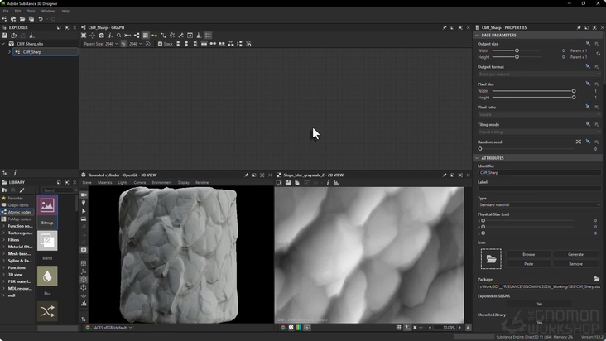Click the save image icon in 2D view toolbar

tap(288, 183)
